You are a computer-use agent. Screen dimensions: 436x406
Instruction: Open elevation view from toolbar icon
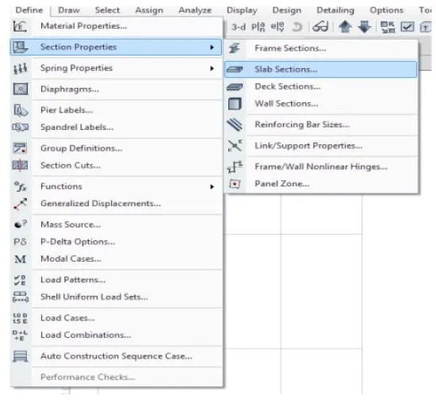(x=277, y=27)
